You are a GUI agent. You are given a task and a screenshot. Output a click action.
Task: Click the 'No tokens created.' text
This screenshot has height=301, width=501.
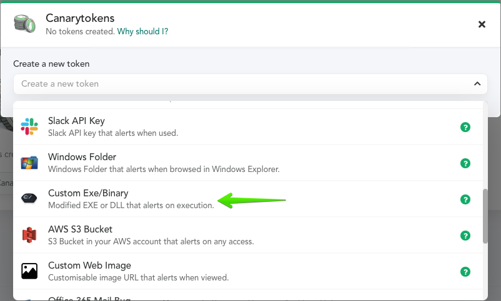(80, 32)
